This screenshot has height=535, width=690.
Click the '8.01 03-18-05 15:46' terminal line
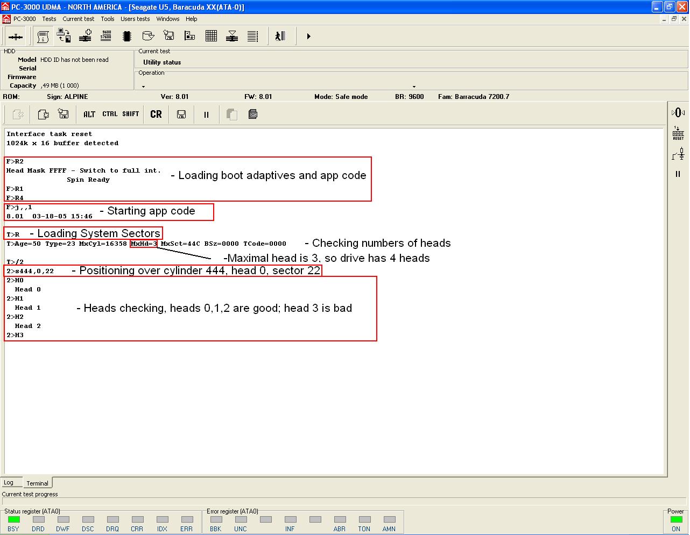click(50, 216)
